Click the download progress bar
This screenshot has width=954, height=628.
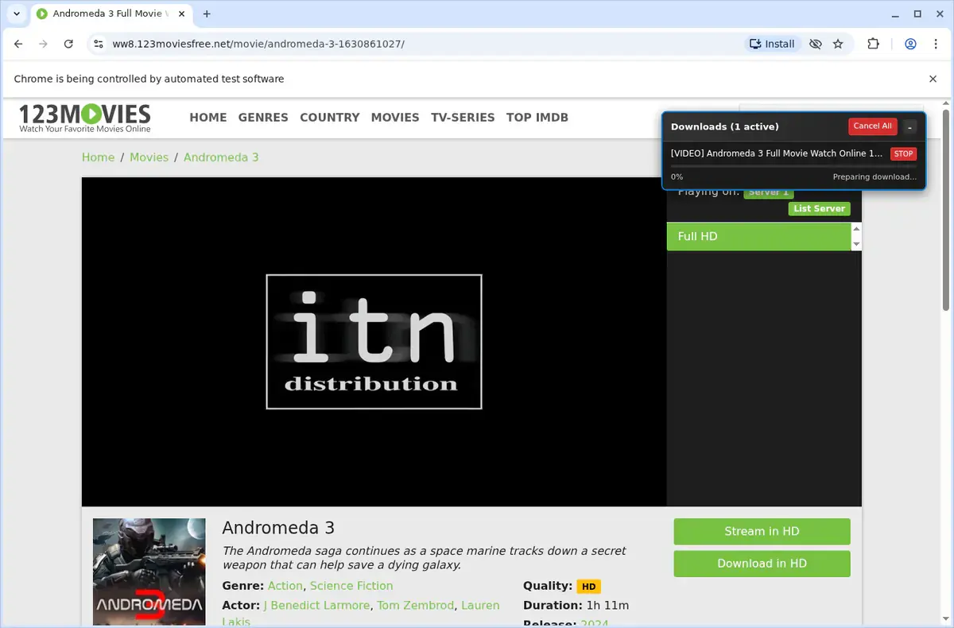(793, 166)
